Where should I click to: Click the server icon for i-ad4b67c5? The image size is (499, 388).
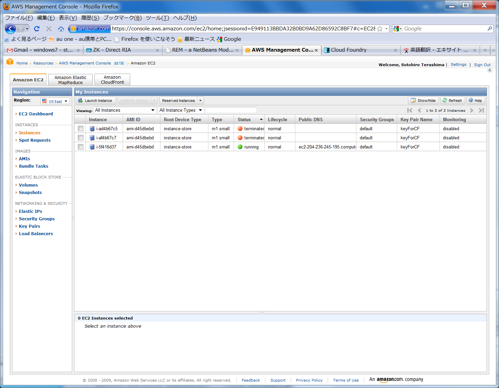[92, 129]
